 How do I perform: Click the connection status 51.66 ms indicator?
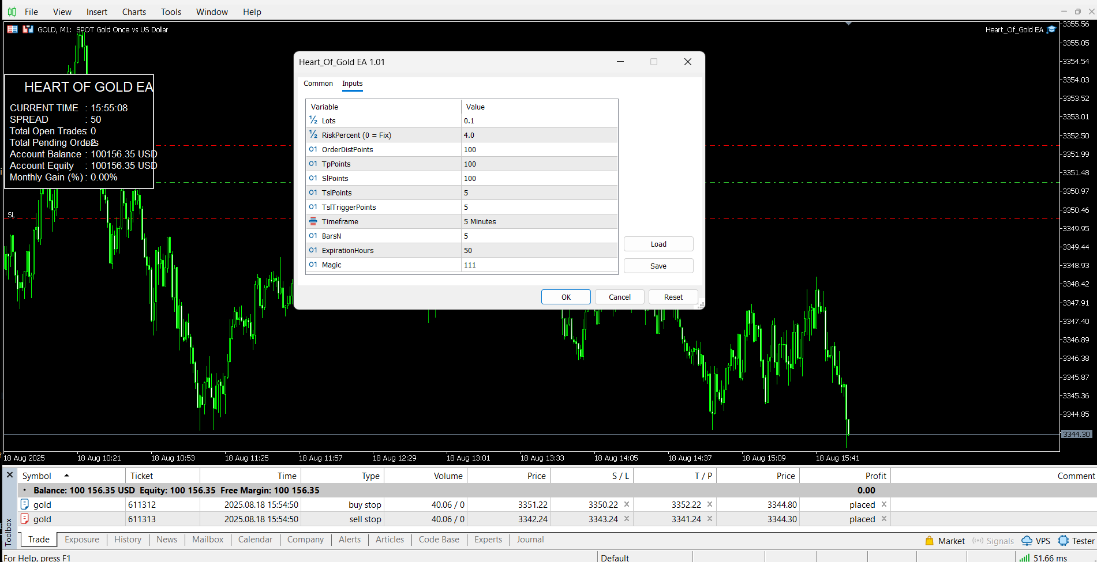(x=1043, y=557)
